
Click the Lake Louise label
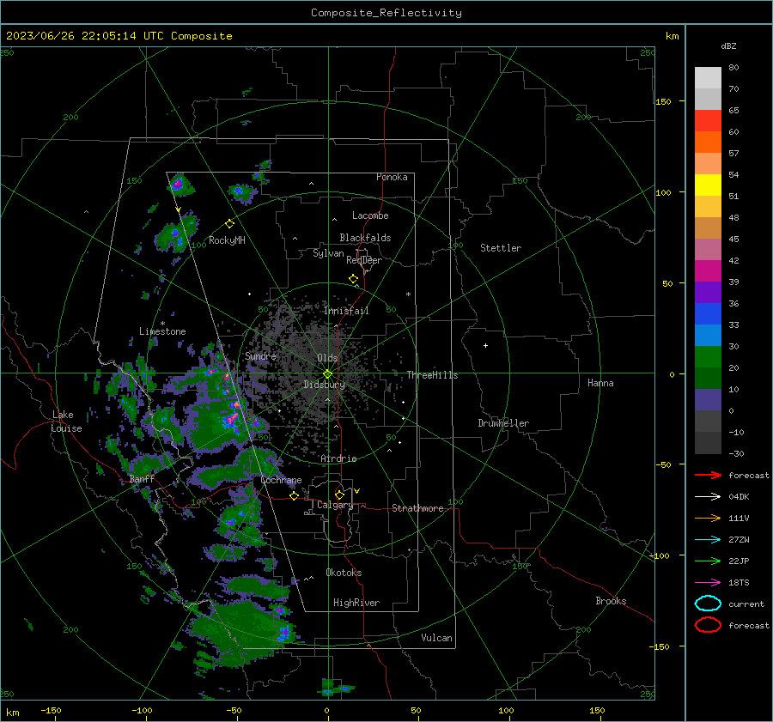point(66,422)
